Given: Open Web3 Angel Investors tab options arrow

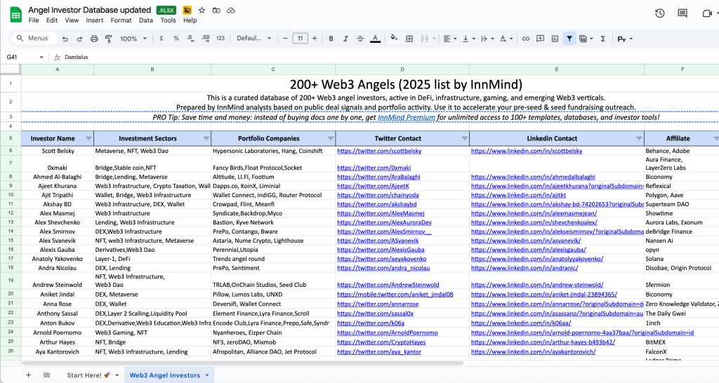Looking at the screenshot, I should pyautogui.click(x=207, y=375).
